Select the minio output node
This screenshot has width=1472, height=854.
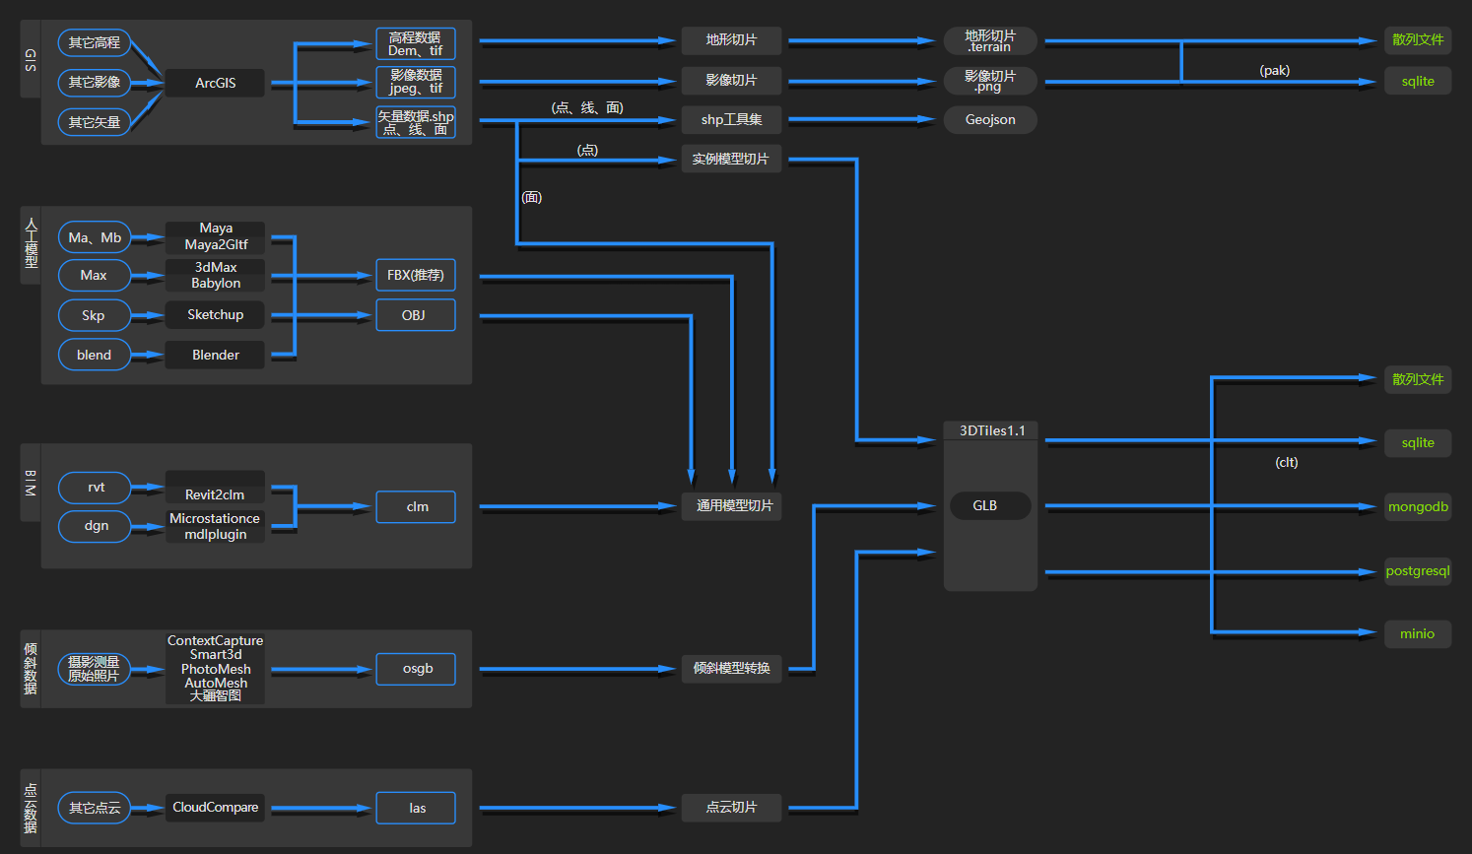pyautogui.click(x=1418, y=633)
